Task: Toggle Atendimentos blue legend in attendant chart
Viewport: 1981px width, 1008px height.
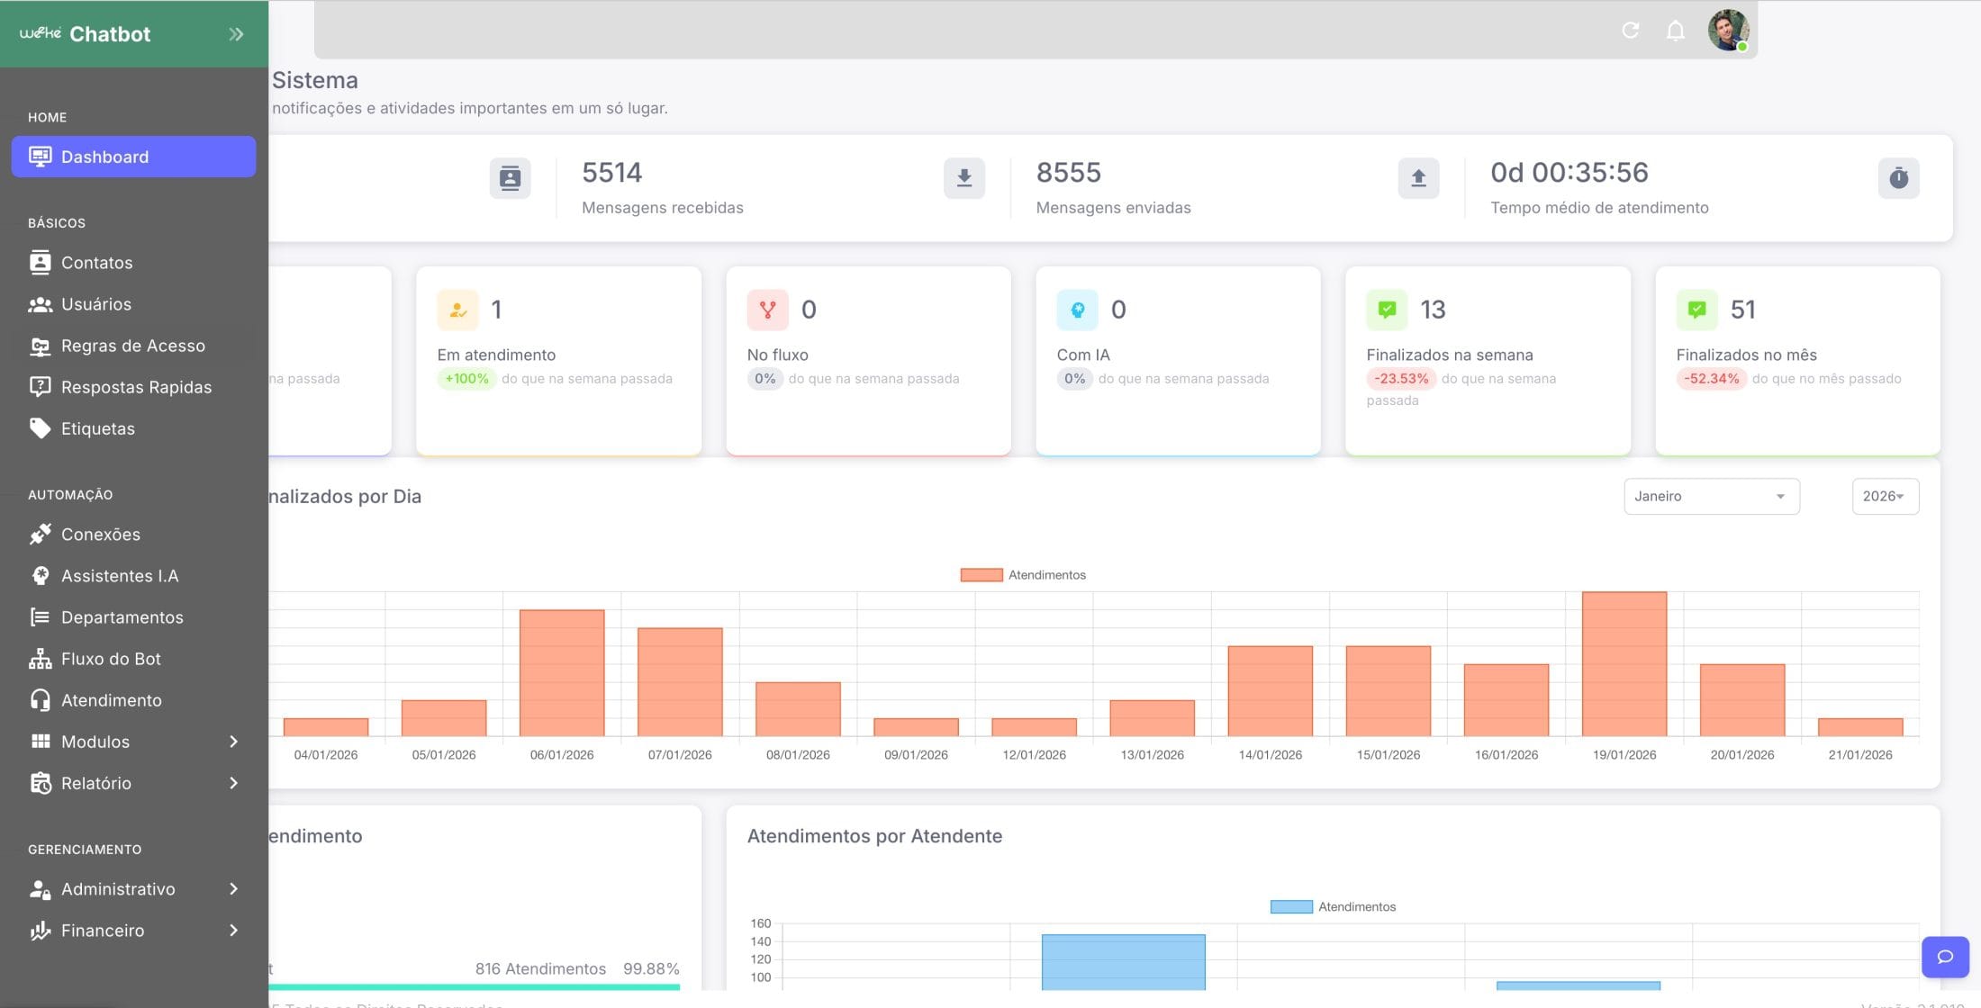Action: pyautogui.click(x=1333, y=906)
